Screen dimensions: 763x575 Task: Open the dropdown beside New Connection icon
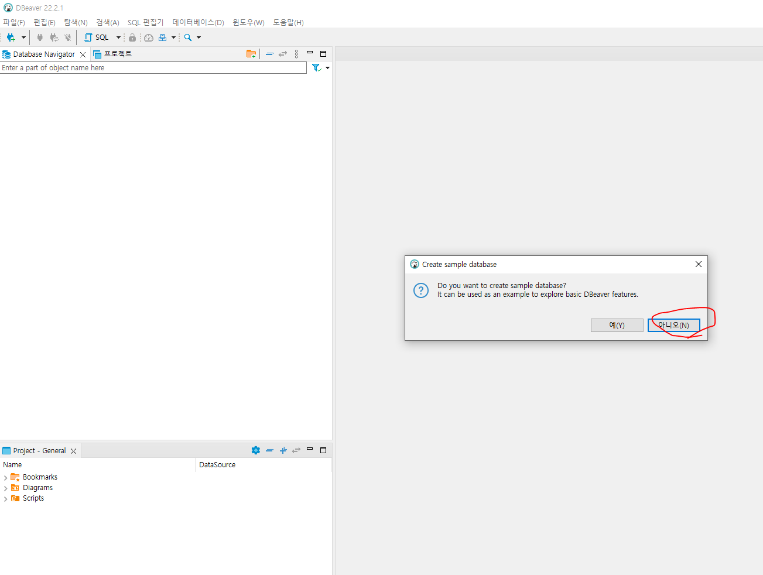[23, 37]
